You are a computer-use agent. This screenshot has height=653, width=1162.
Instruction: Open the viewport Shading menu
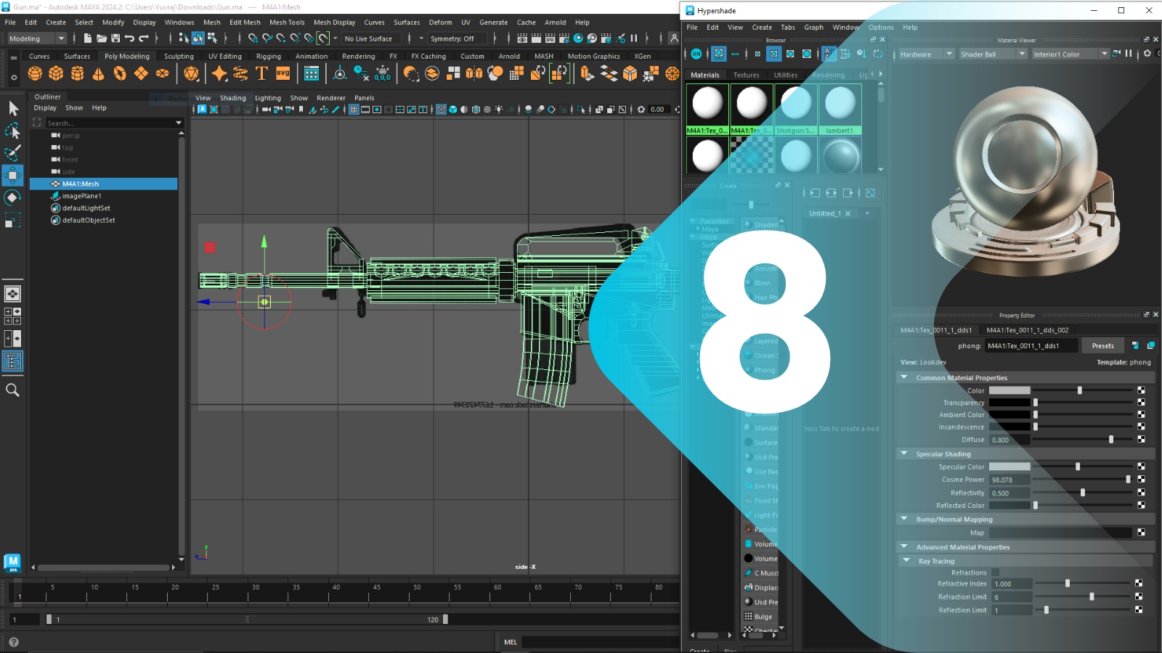(233, 98)
